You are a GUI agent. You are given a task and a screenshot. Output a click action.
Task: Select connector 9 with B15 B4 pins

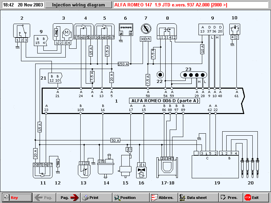pos(41,41)
